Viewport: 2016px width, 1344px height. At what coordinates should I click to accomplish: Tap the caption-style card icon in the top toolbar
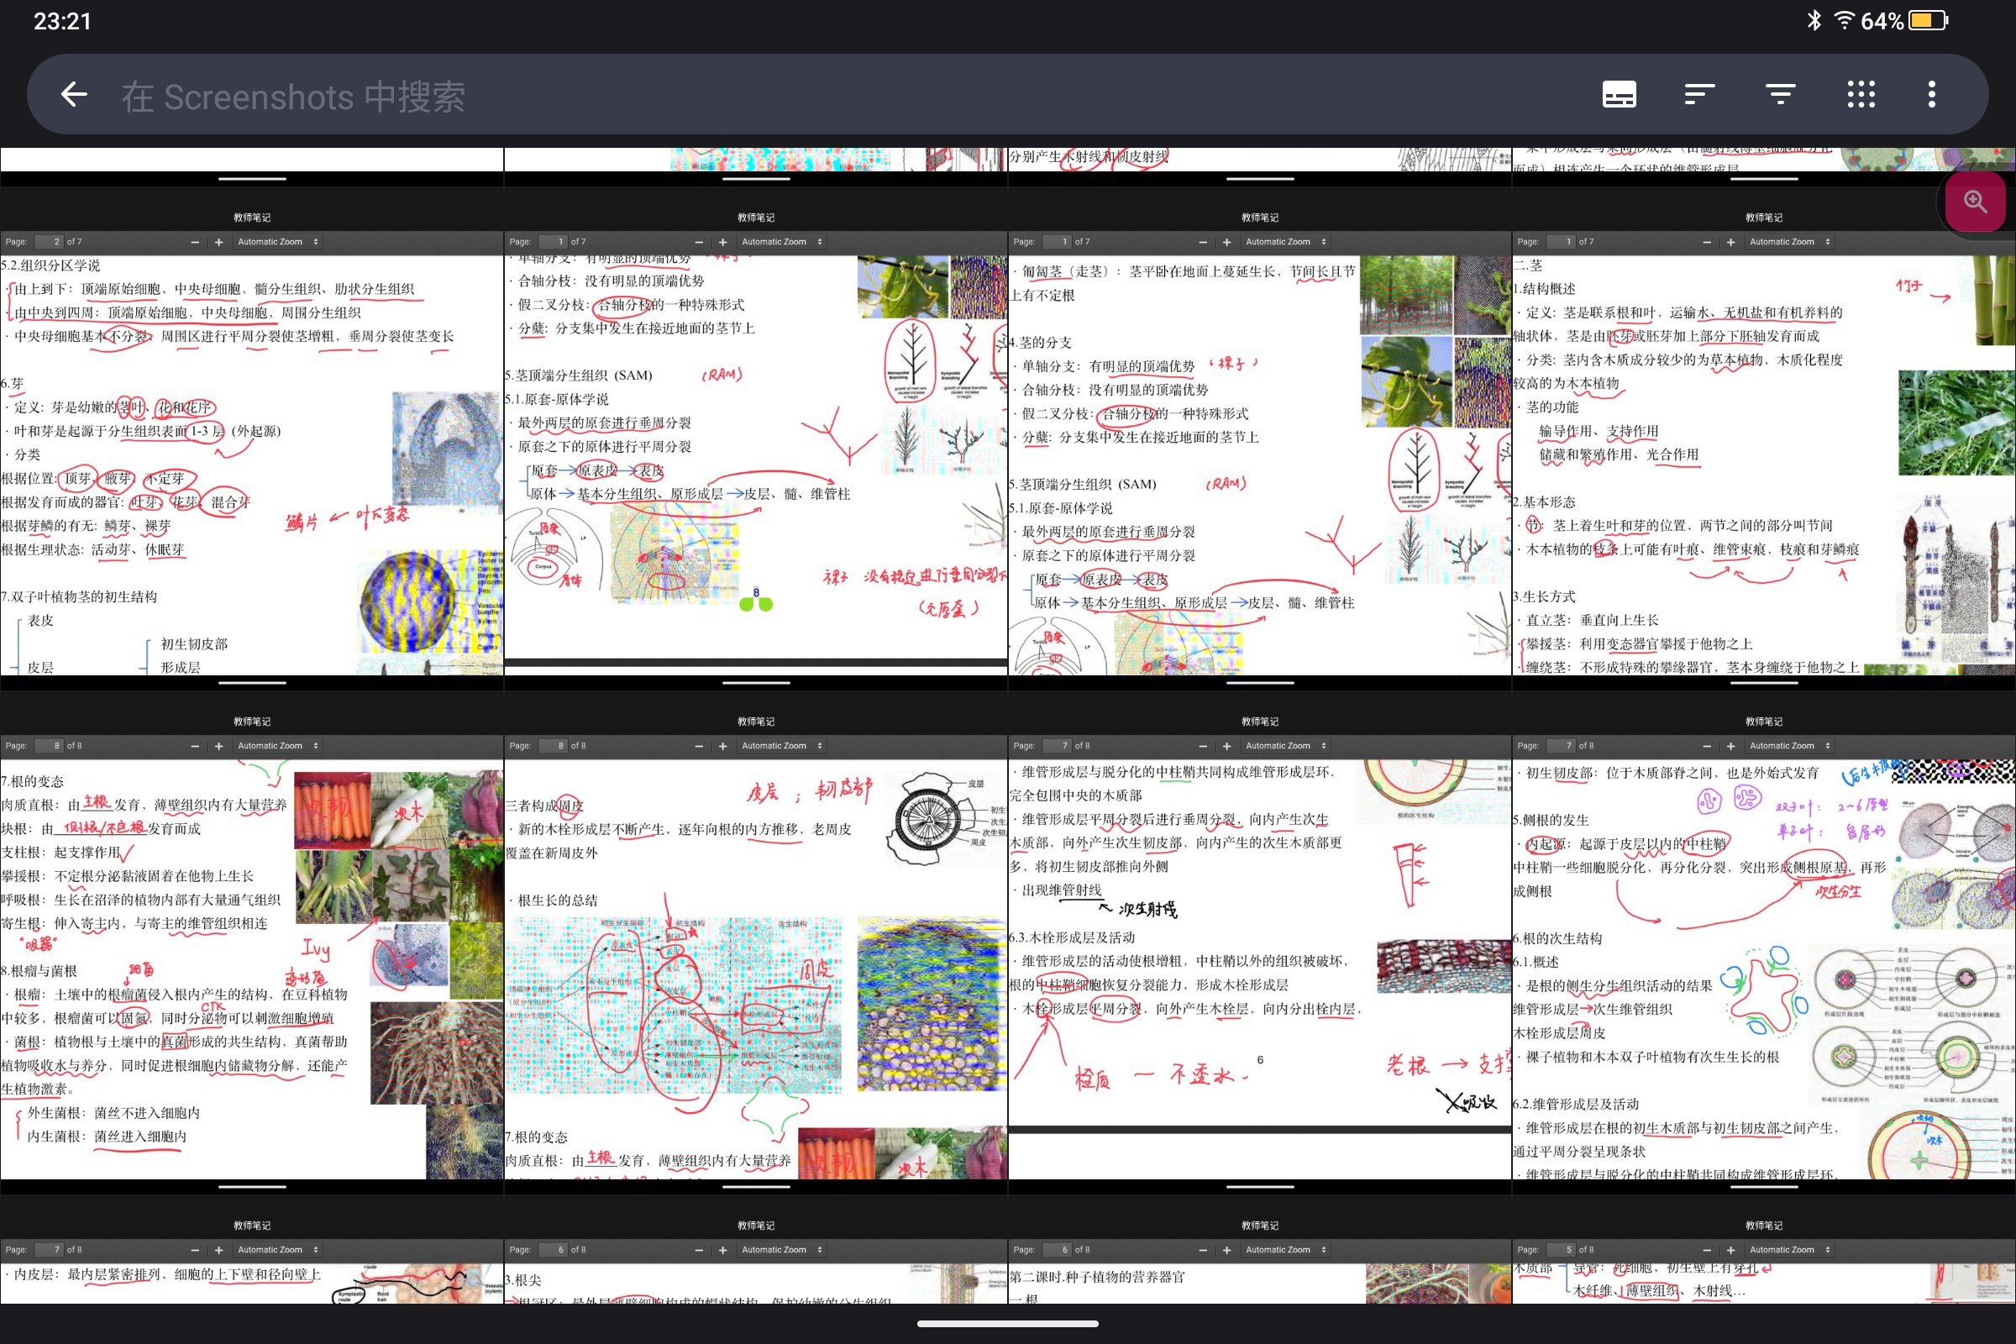point(1620,94)
